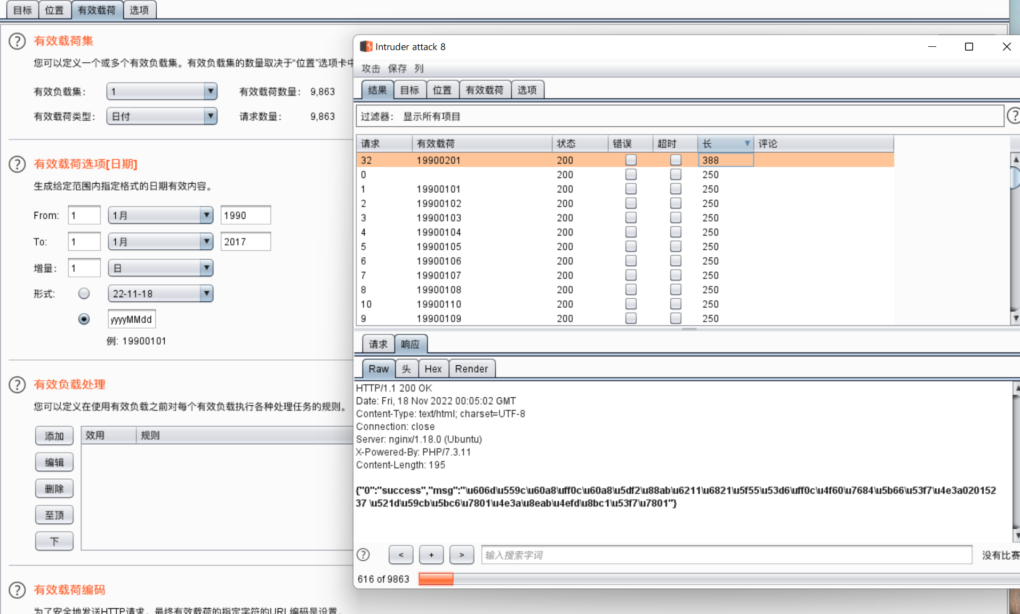Switch to 结果 tab in attack window
Viewport: 1020px width, 614px height.
(378, 90)
